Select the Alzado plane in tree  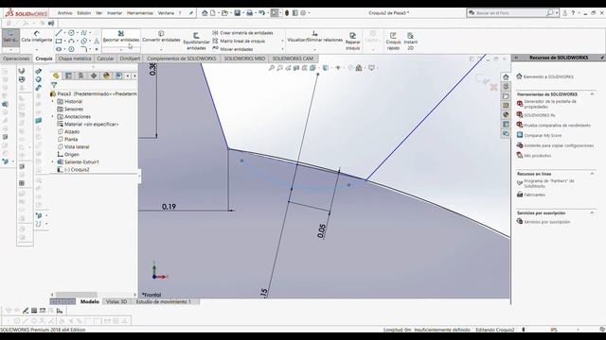click(x=68, y=132)
